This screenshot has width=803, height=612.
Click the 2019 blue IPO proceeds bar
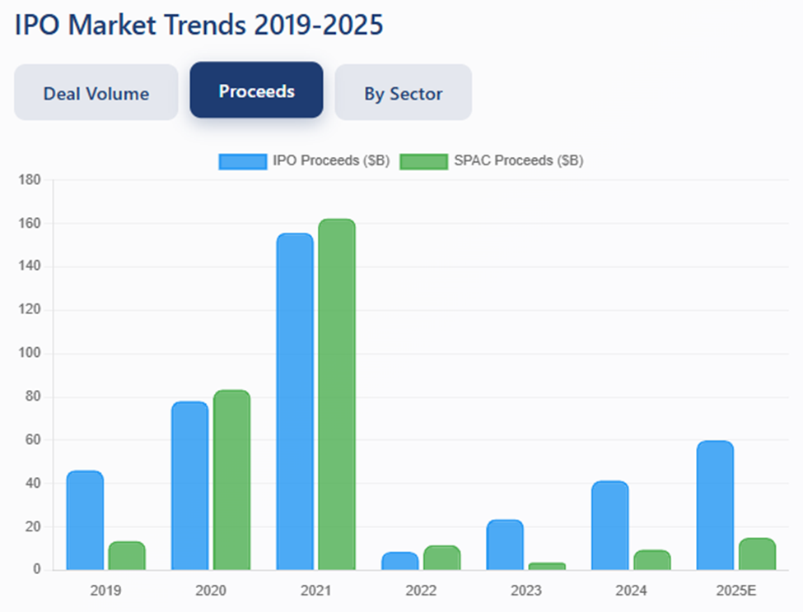tap(85, 521)
